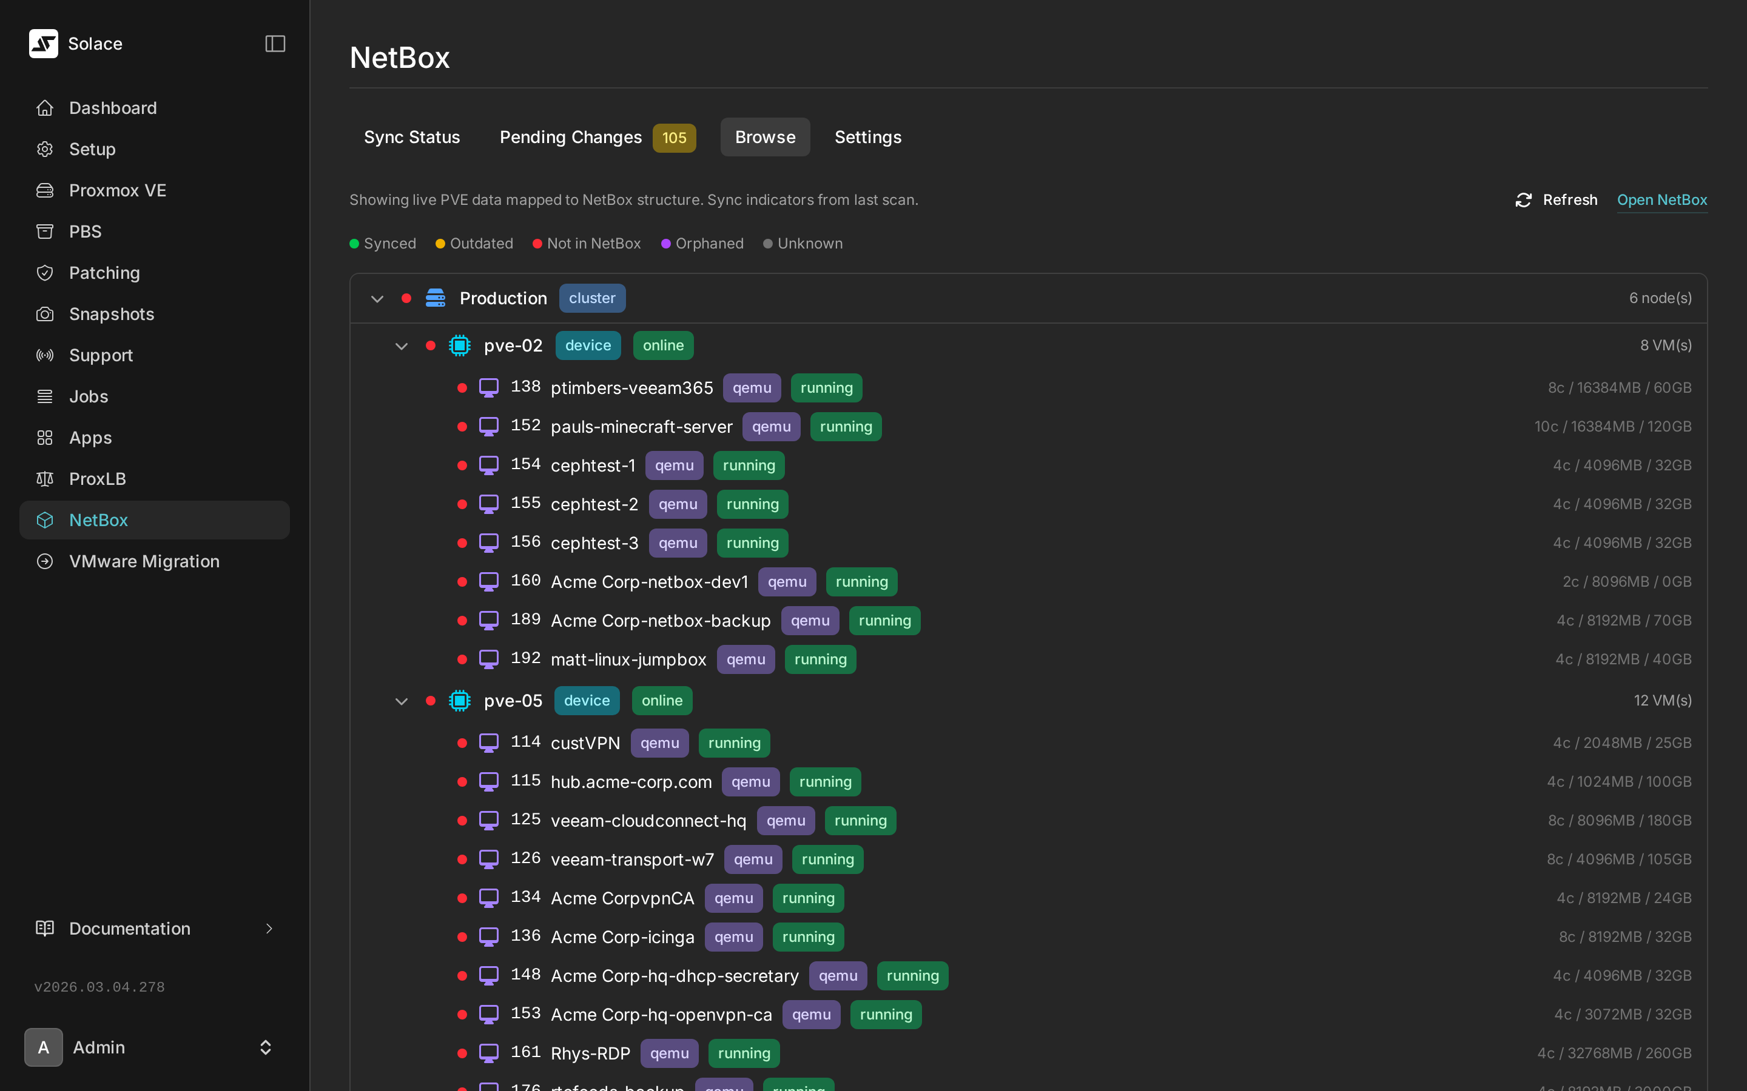Collapse the pve-02 node list

point(402,345)
